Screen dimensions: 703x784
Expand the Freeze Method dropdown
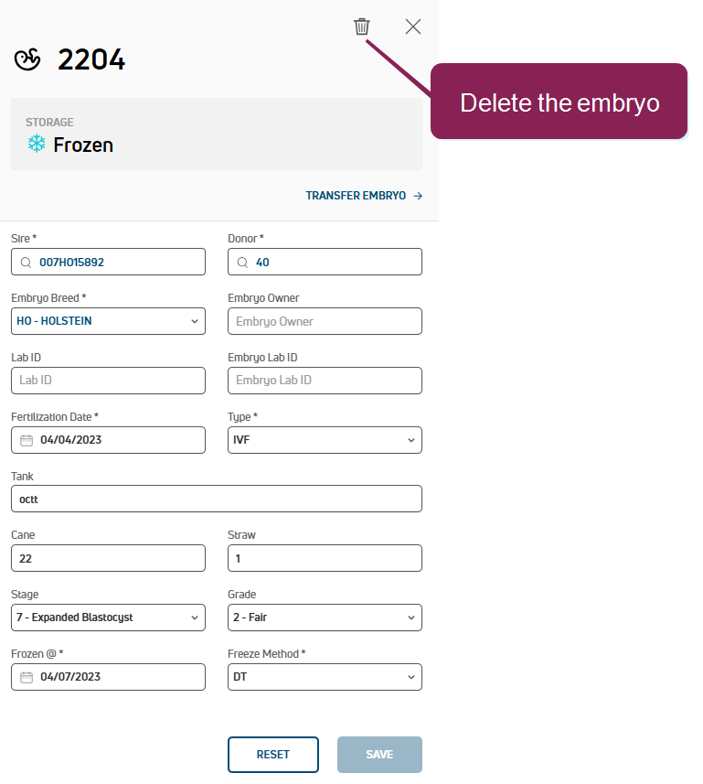325,677
